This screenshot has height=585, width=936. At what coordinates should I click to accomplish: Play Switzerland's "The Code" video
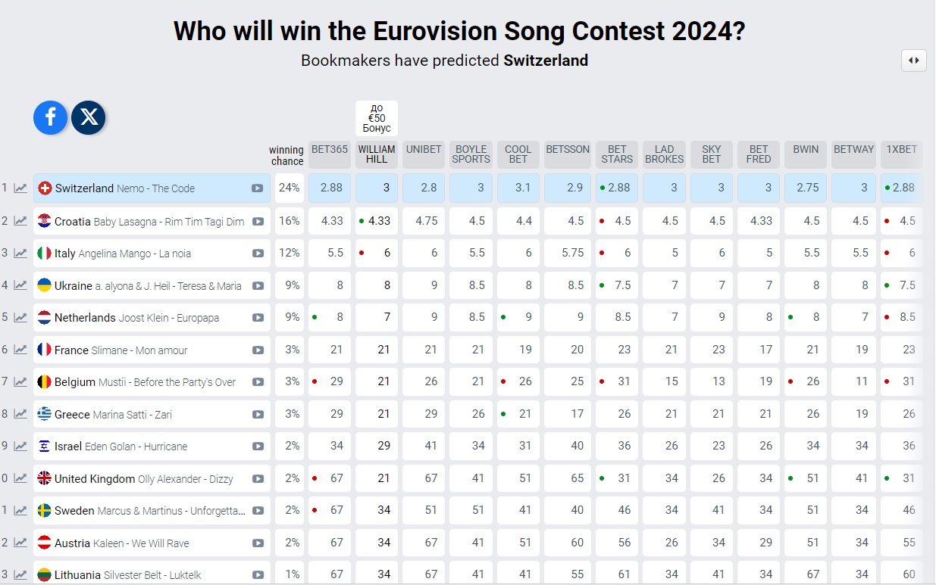tap(258, 187)
